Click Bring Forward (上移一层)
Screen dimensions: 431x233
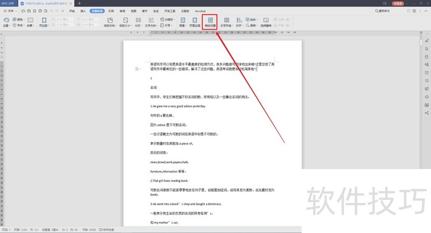coord(282,19)
